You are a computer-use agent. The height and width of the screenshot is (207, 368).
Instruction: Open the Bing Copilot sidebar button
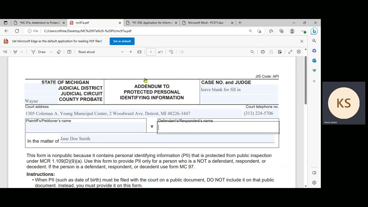pos(314,31)
